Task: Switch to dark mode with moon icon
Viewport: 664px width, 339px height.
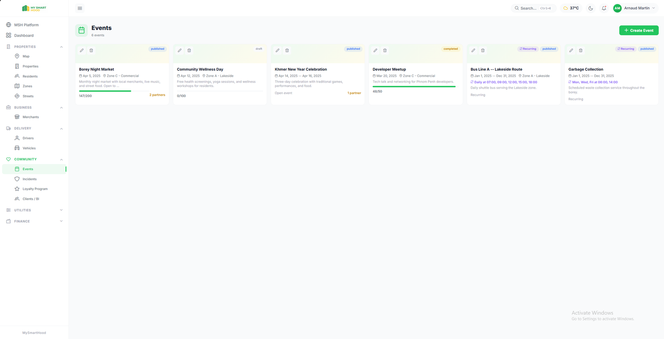Action: 591,8
